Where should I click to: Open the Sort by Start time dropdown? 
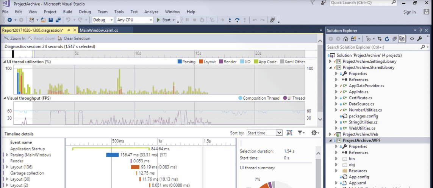[264, 133]
